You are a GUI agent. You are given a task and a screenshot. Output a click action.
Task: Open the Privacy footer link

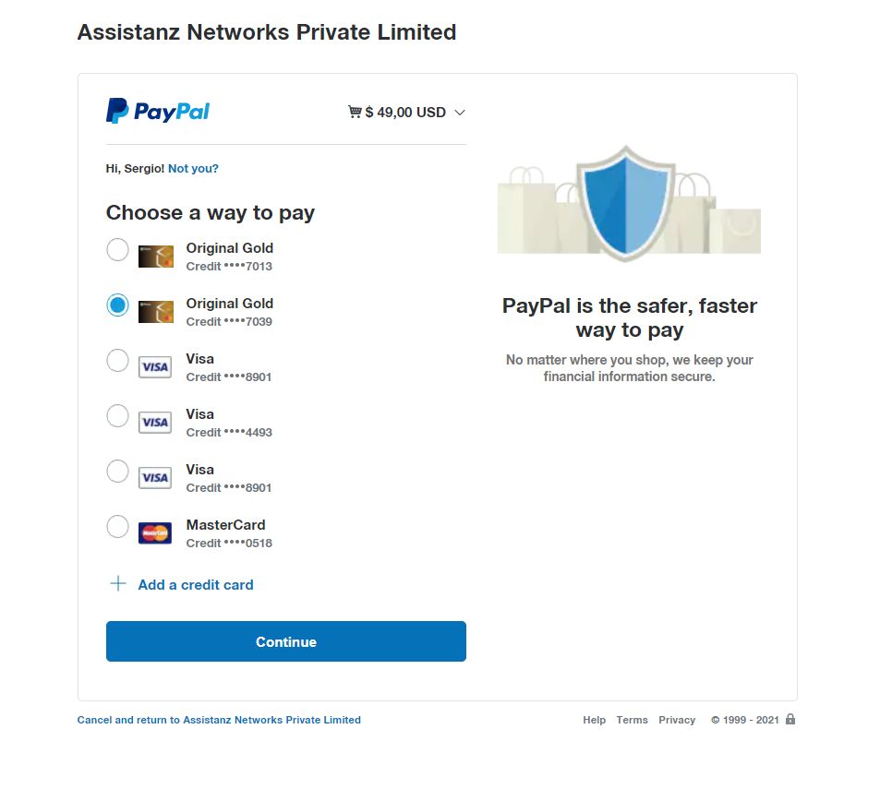(x=677, y=720)
